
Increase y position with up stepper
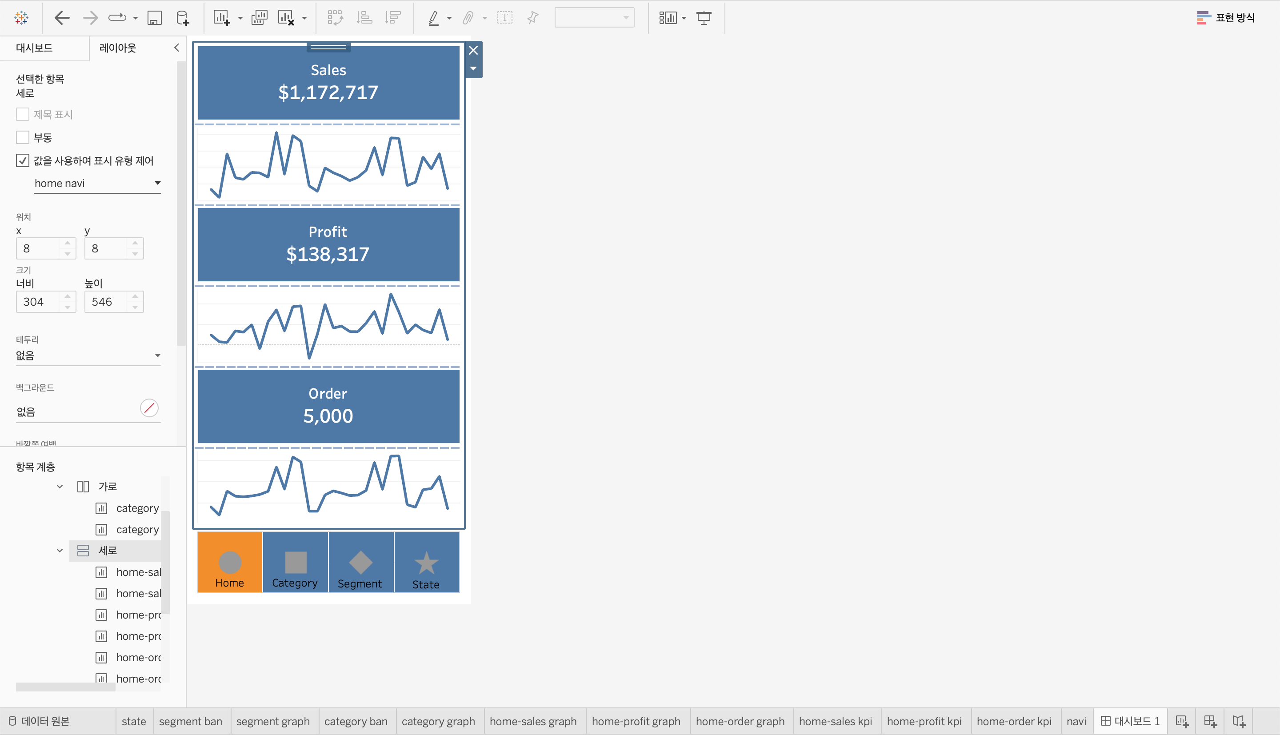[135, 244]
